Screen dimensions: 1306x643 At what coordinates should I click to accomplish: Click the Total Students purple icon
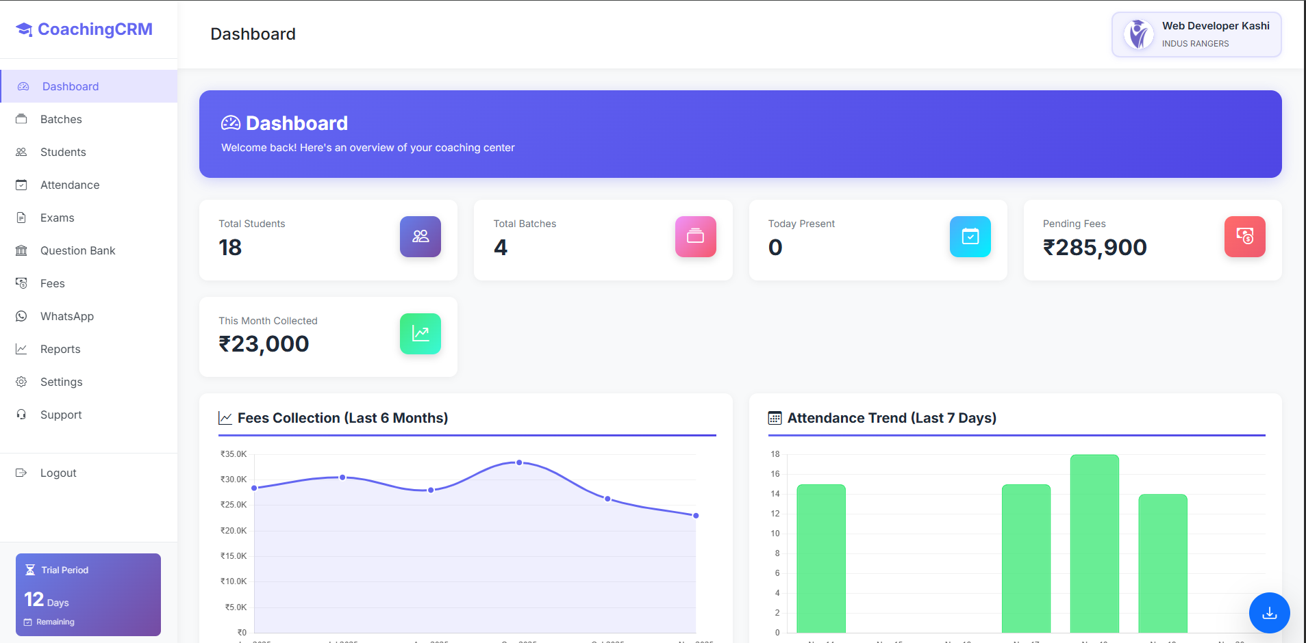(420, 237)
